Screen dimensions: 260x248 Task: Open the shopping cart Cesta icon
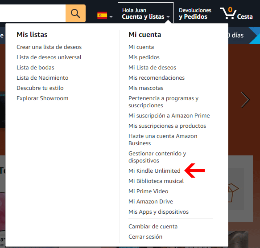pyautogui.click(x=236, y=13)
